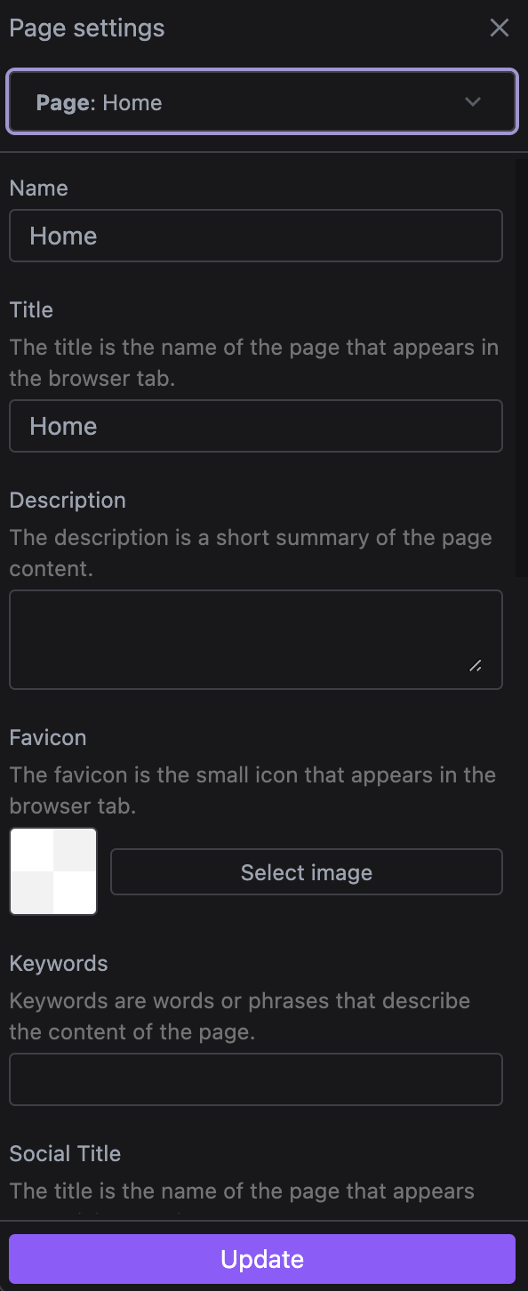Screen dimensions: 528x1291
Task: Click the resize handle on the Description box
Action: point(476,665)
